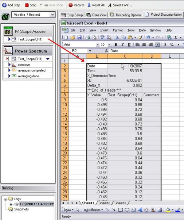184x220 pixels.
Task: Align text left
Action: [137, 45]
